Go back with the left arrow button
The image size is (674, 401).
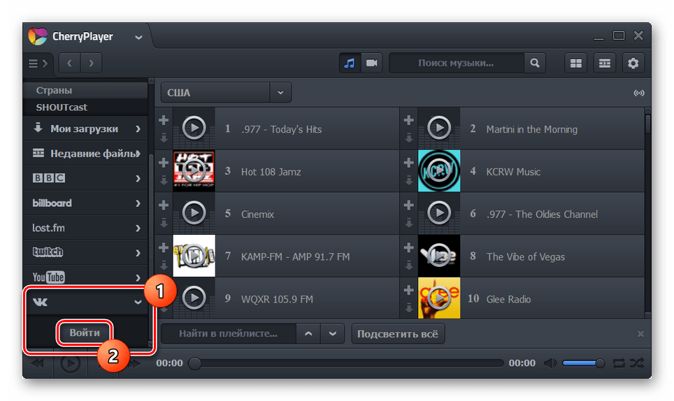coord(70,64)
